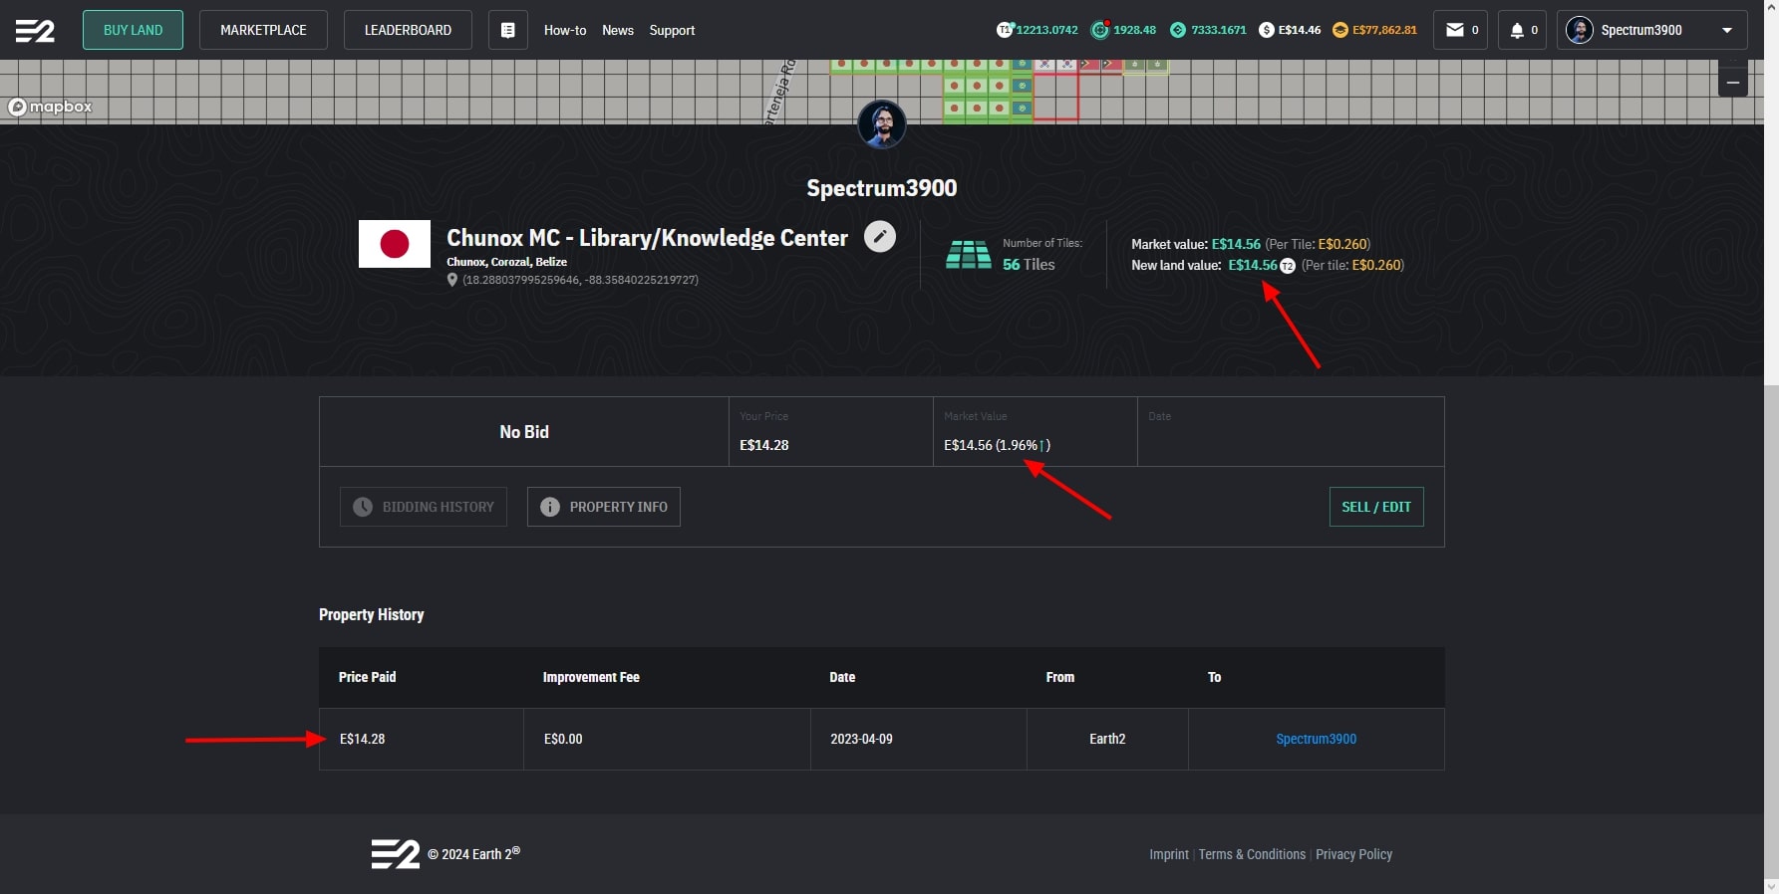Click the pencil icon to edit property name

[x=879, y=237]
